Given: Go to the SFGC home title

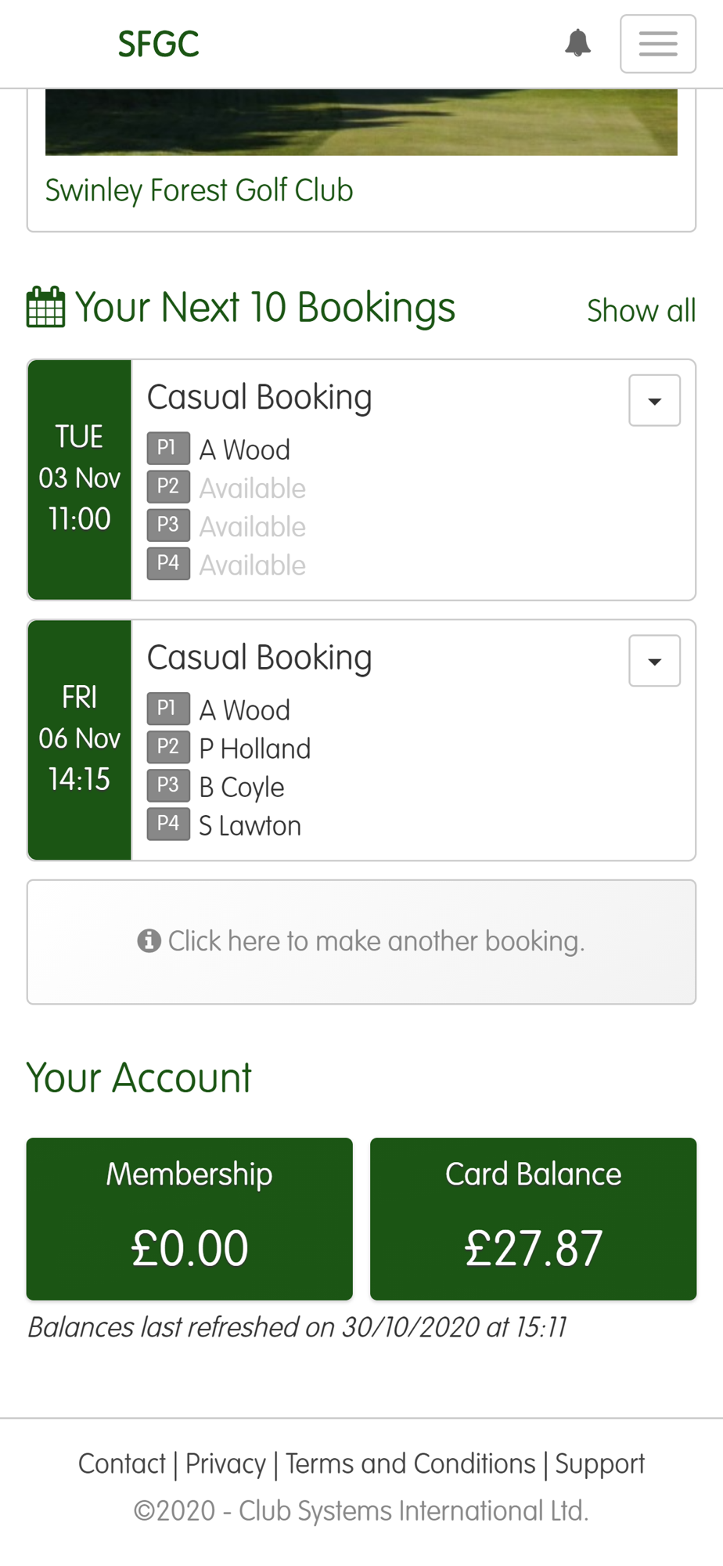Looking at the screenshot, I should click(x=159, y=45).
